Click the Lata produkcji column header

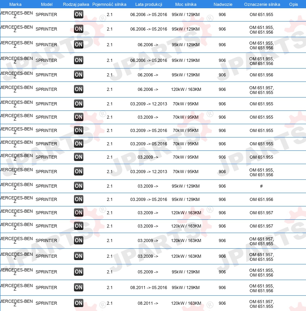[149, 4]
